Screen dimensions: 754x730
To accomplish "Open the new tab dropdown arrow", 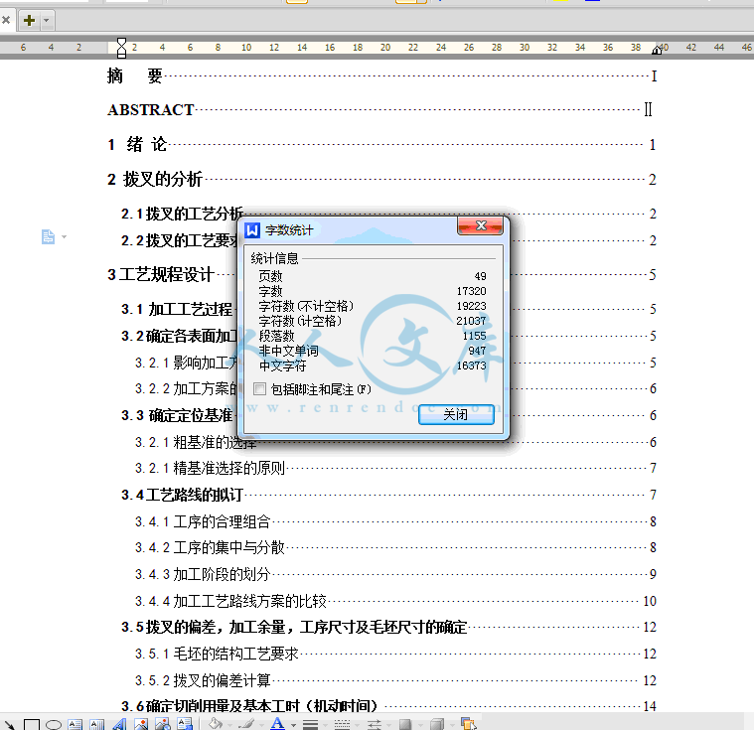I will (x=47, y=20).
